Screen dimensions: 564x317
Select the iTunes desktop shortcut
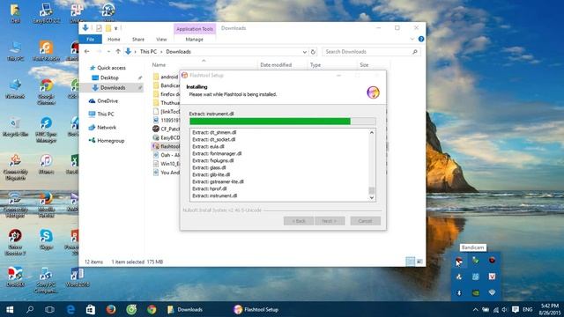46,165
